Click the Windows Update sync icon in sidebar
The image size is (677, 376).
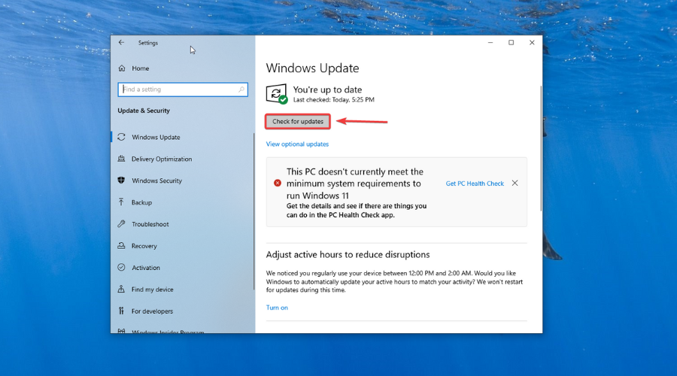121,137
